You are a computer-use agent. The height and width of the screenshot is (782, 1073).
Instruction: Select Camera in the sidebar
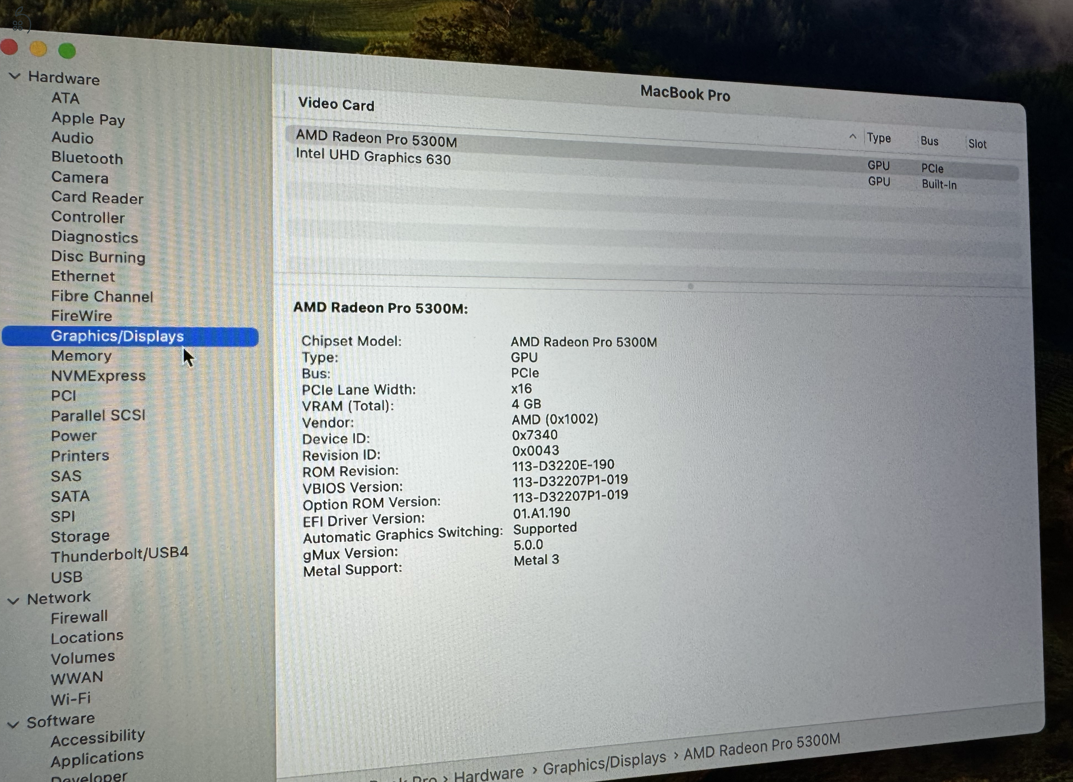click(x=80, y=177)
